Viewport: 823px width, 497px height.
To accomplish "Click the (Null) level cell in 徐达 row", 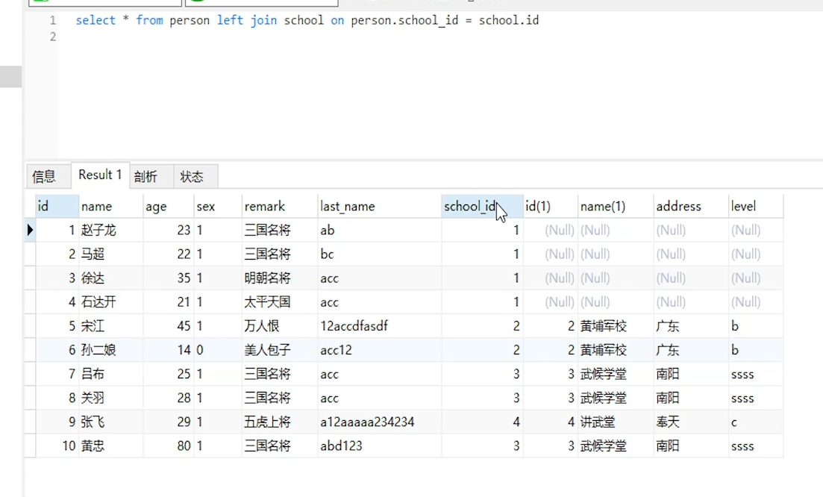I will (x=756, y=278).
